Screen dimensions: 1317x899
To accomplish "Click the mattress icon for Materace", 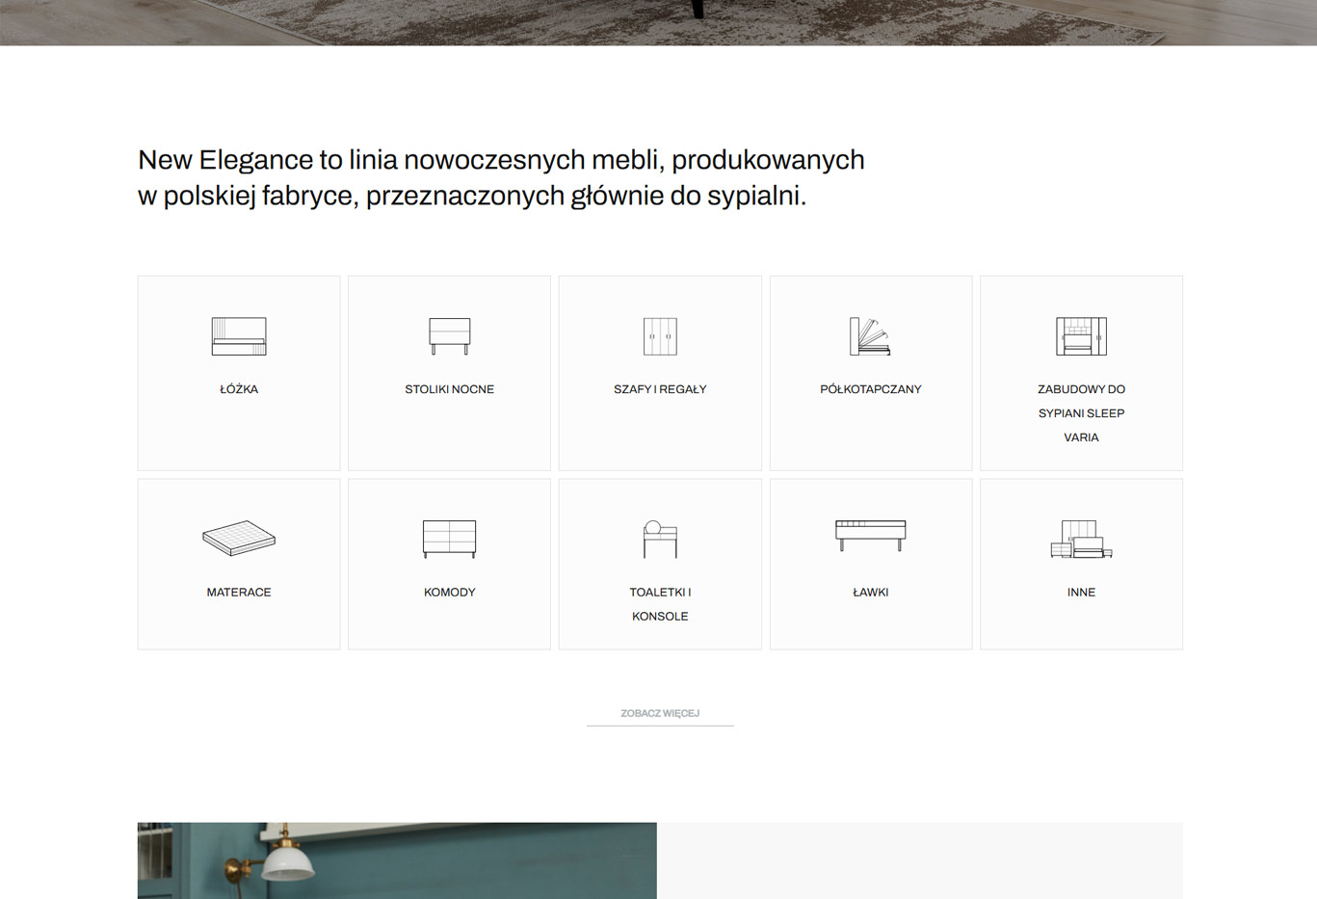I will tap(239, 539).
